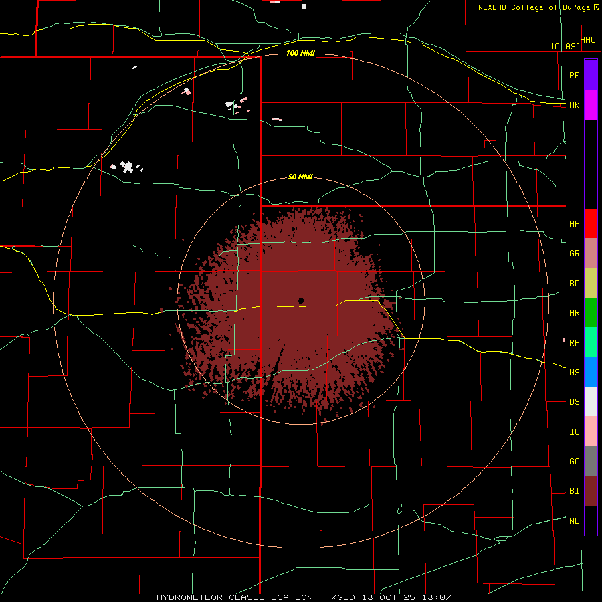The width and height of the screenshot is (602, 602).
Task: Click the RF purple legend swatch
Action: pyautogui.click(x=591, y=75)
